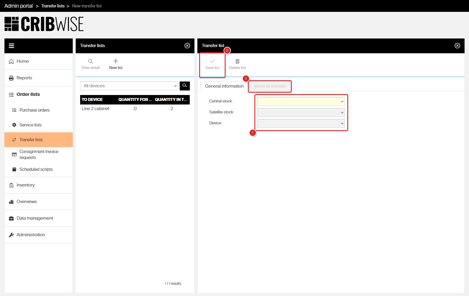The image size is (469, 296).
Task: Click the hamburger menu icon in sidebar
Action: 12,46
